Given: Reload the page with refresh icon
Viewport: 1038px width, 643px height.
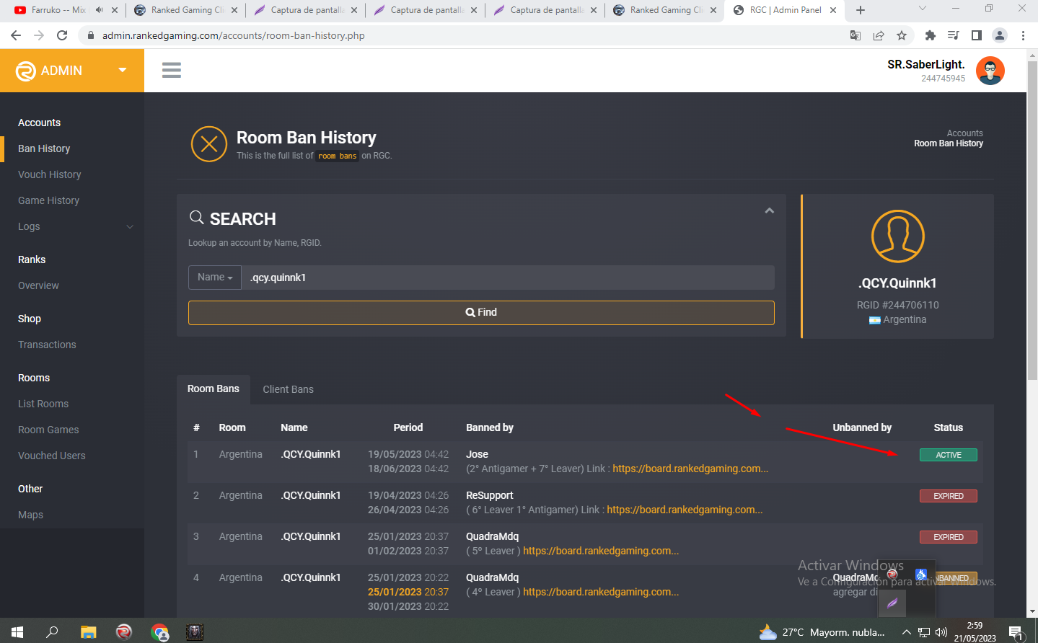Looking at the screenshot, I should [62, 35].
